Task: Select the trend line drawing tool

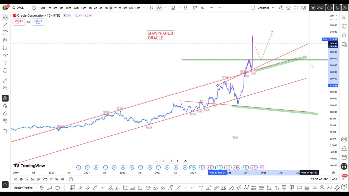Action: [5, 25]
